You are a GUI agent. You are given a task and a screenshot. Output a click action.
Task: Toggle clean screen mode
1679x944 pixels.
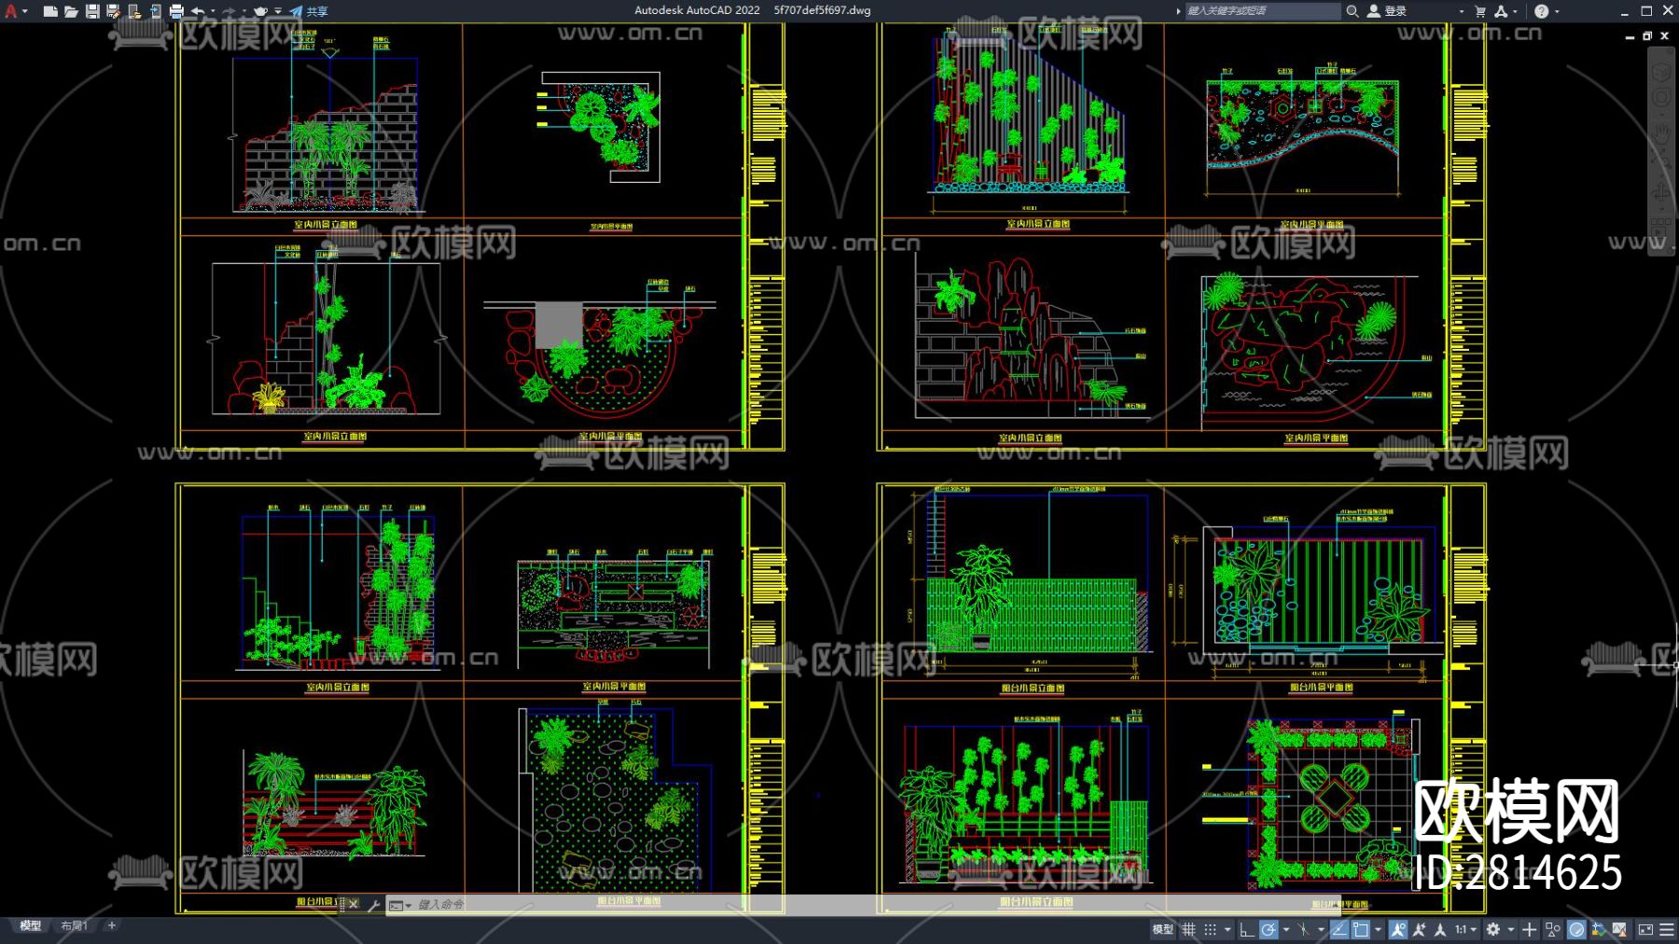pos(1645,930)
